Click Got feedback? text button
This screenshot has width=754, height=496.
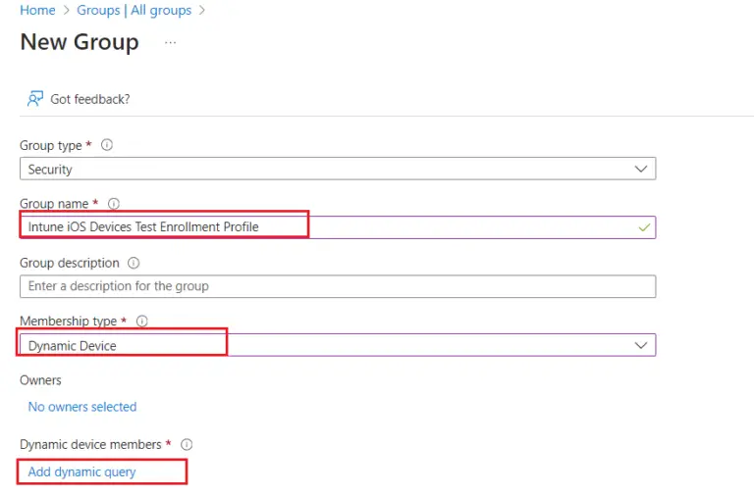point(90,99)
